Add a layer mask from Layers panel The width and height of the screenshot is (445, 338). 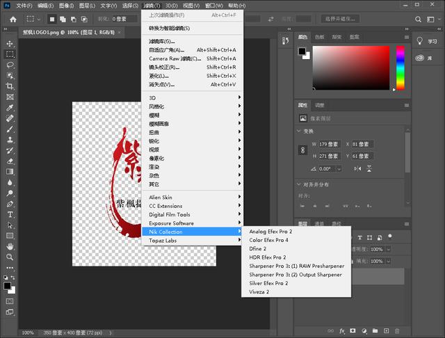coord(353,331)
